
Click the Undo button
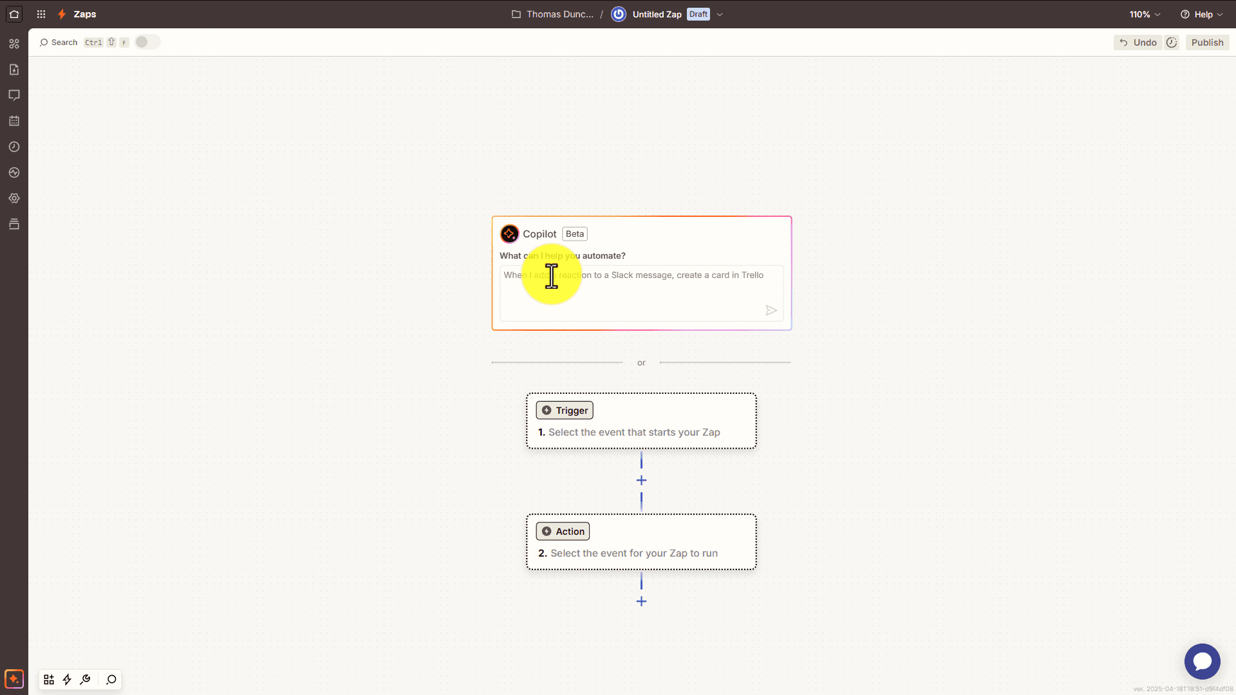1138,42
